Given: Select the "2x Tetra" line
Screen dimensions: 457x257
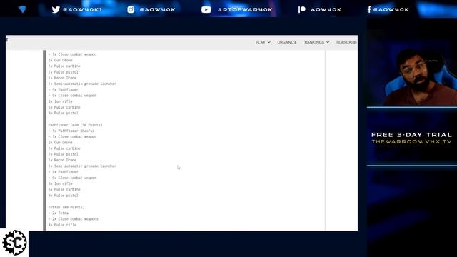Looking at the screenshot, I should pyautogui.click(x=59, y=213).
